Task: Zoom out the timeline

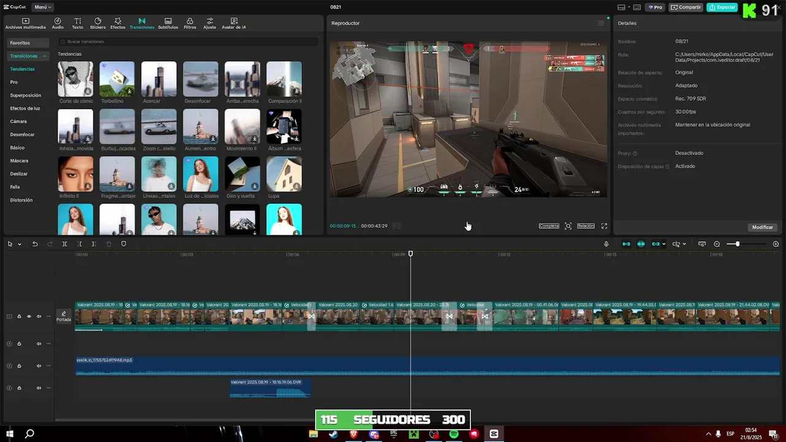Action: tap(717, 244)
